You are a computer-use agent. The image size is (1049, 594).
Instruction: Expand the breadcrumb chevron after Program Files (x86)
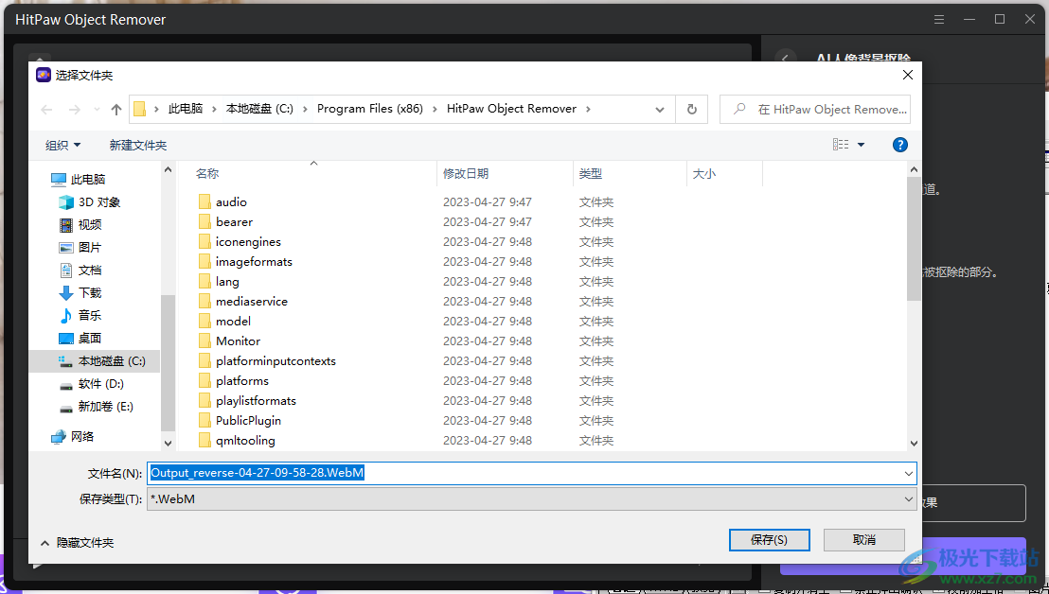[436, 109]
